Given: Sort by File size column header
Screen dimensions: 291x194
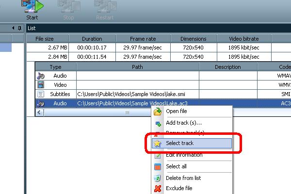Looking at the screenshot, I should [48, 39].
